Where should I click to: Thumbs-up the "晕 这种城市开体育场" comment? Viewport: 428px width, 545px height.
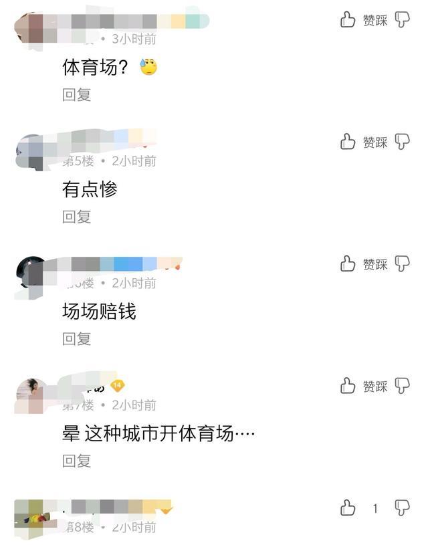(347, 385)
